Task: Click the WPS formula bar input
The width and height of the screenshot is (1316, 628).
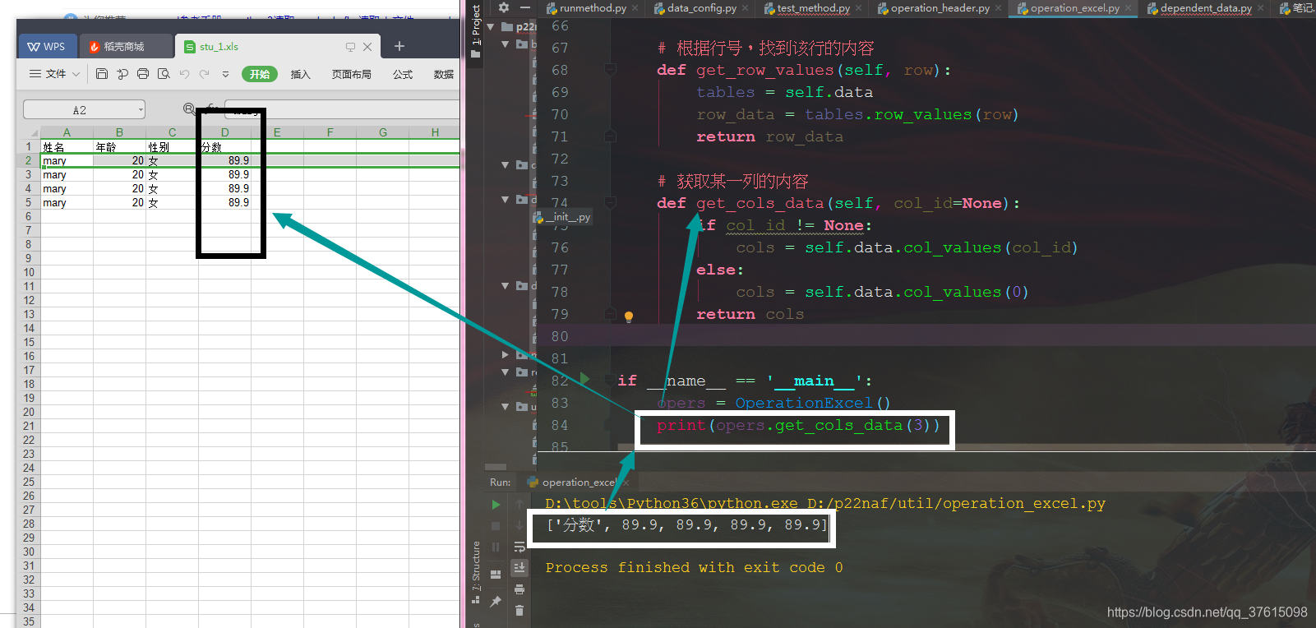Action: tap(342, 109)
